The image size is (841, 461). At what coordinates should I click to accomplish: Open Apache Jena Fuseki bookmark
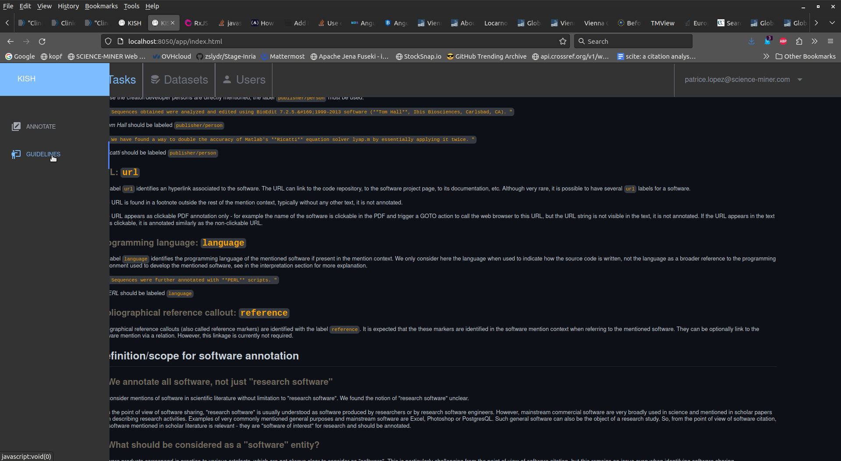[x=350, y=56]
